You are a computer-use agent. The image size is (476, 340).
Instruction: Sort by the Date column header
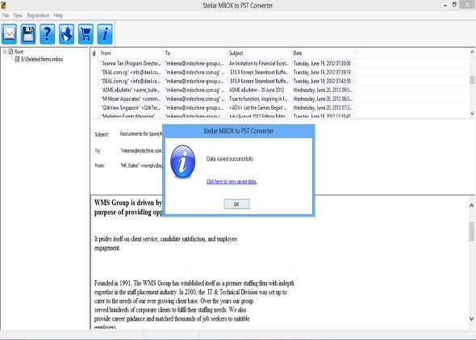tap(324, 53)
